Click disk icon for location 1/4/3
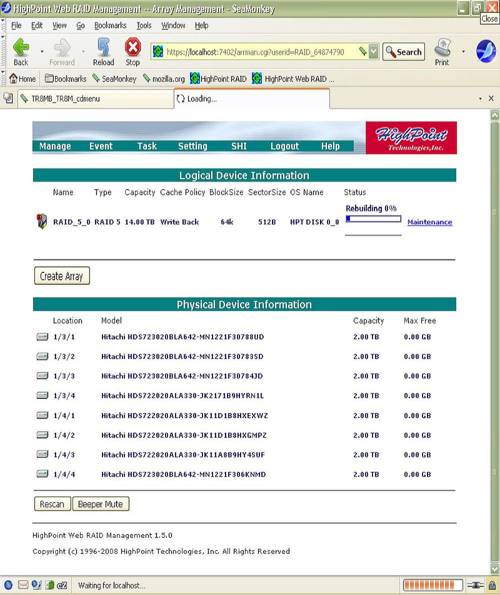Image resolution: width=500 pixels, height=595 pixels. coord(42,454)
